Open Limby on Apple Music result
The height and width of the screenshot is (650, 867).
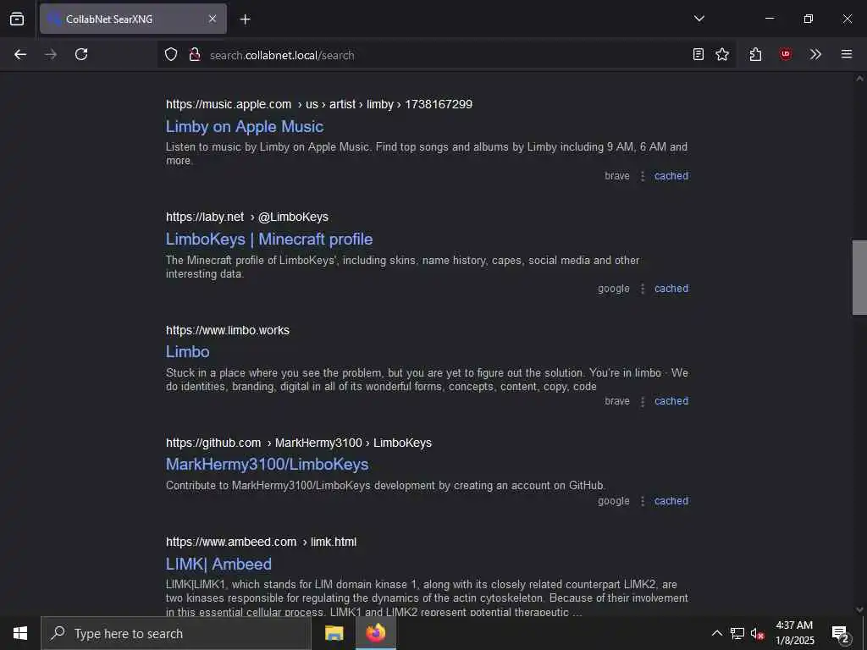click(245, 127)
